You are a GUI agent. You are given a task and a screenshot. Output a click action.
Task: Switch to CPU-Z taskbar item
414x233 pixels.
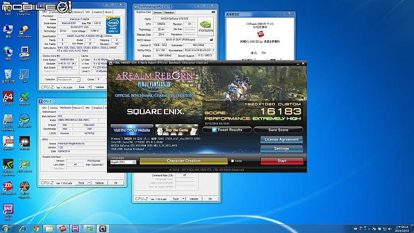click(76, 228)
